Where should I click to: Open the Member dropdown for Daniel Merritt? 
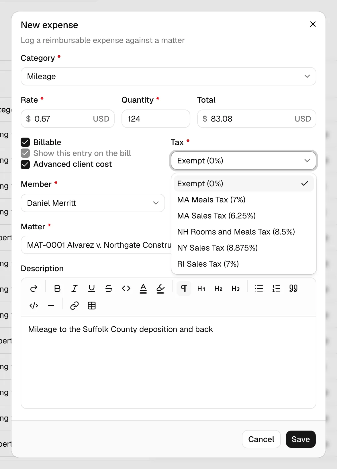pyautogui.click(x=93, y=203)
